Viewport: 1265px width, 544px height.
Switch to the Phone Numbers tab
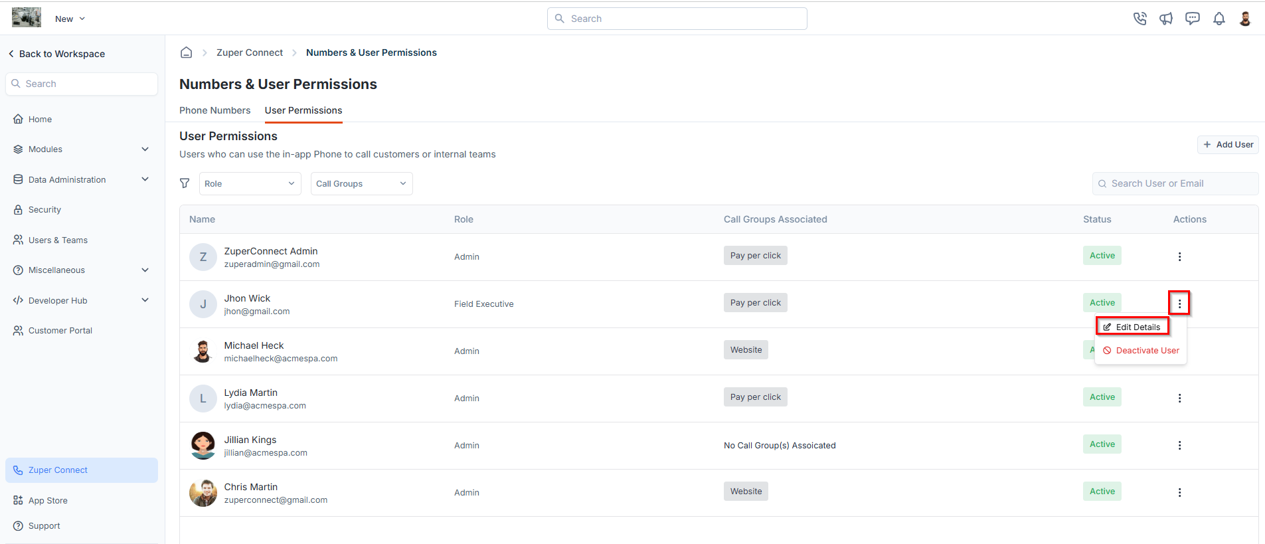(x=214, y=110)
